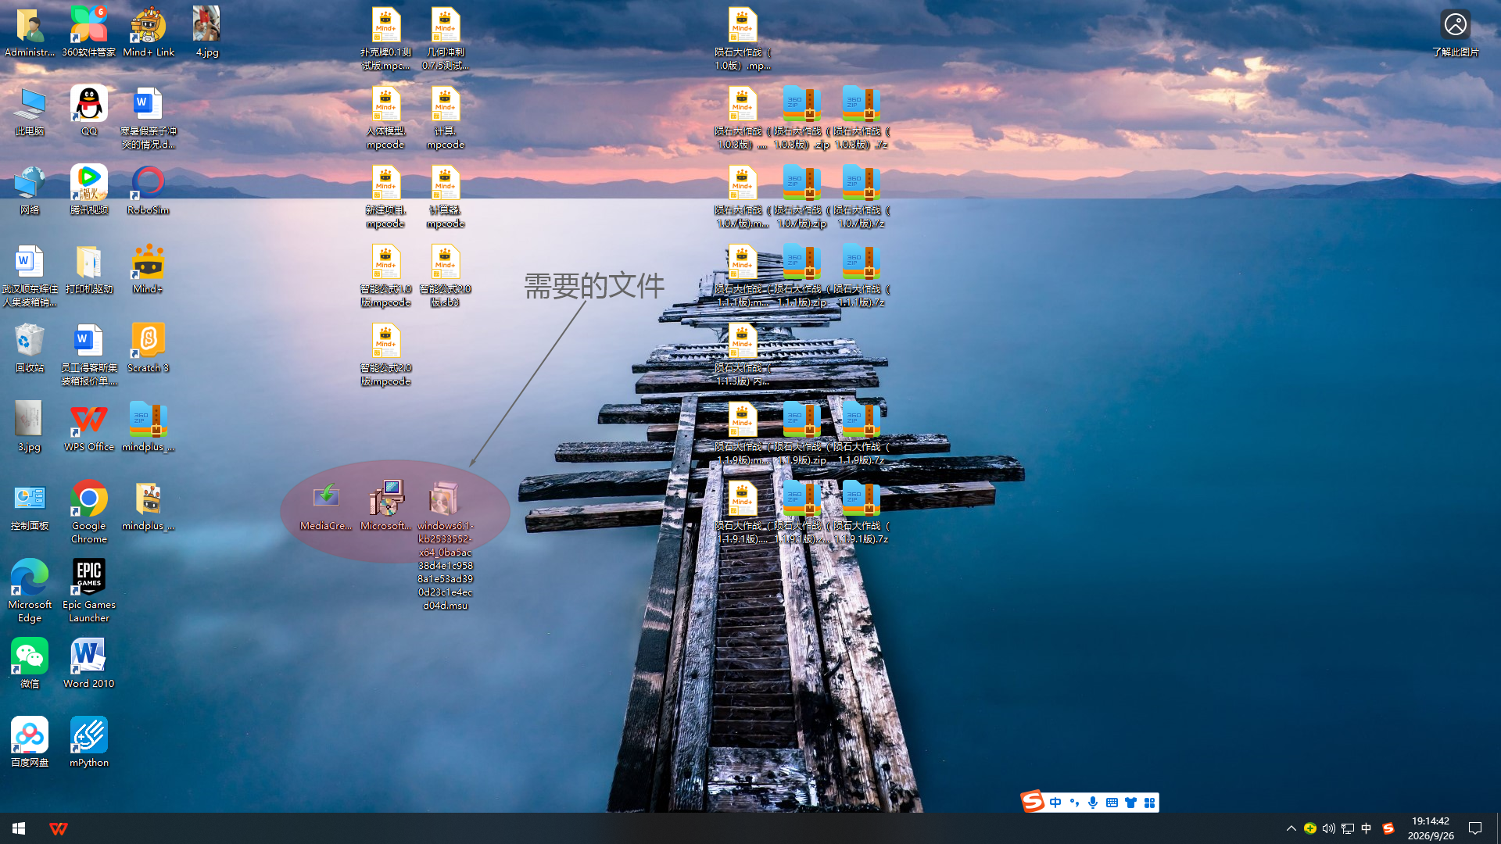Select the 几何冲刺0.75测试 Mind+ file
The height and width of the screenshot is (844, 1501).
click(x=446, y=38)
